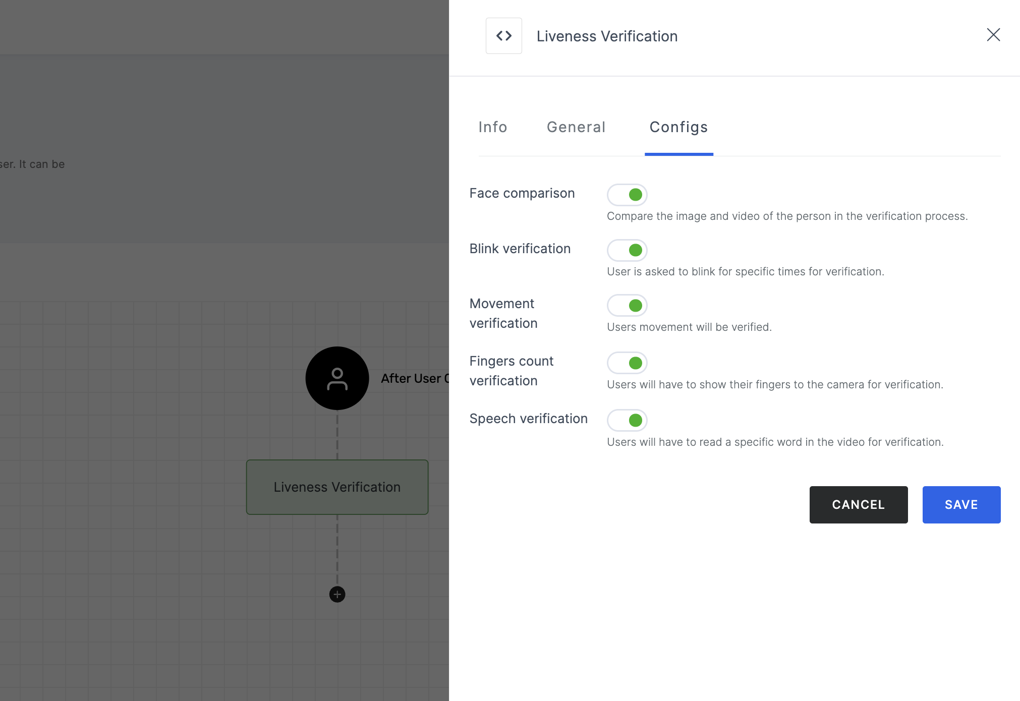Toggle the Face comparison switch
The height and width of the screenshot is (701, 1020).
pyautogui.click(x=627, y=195)
